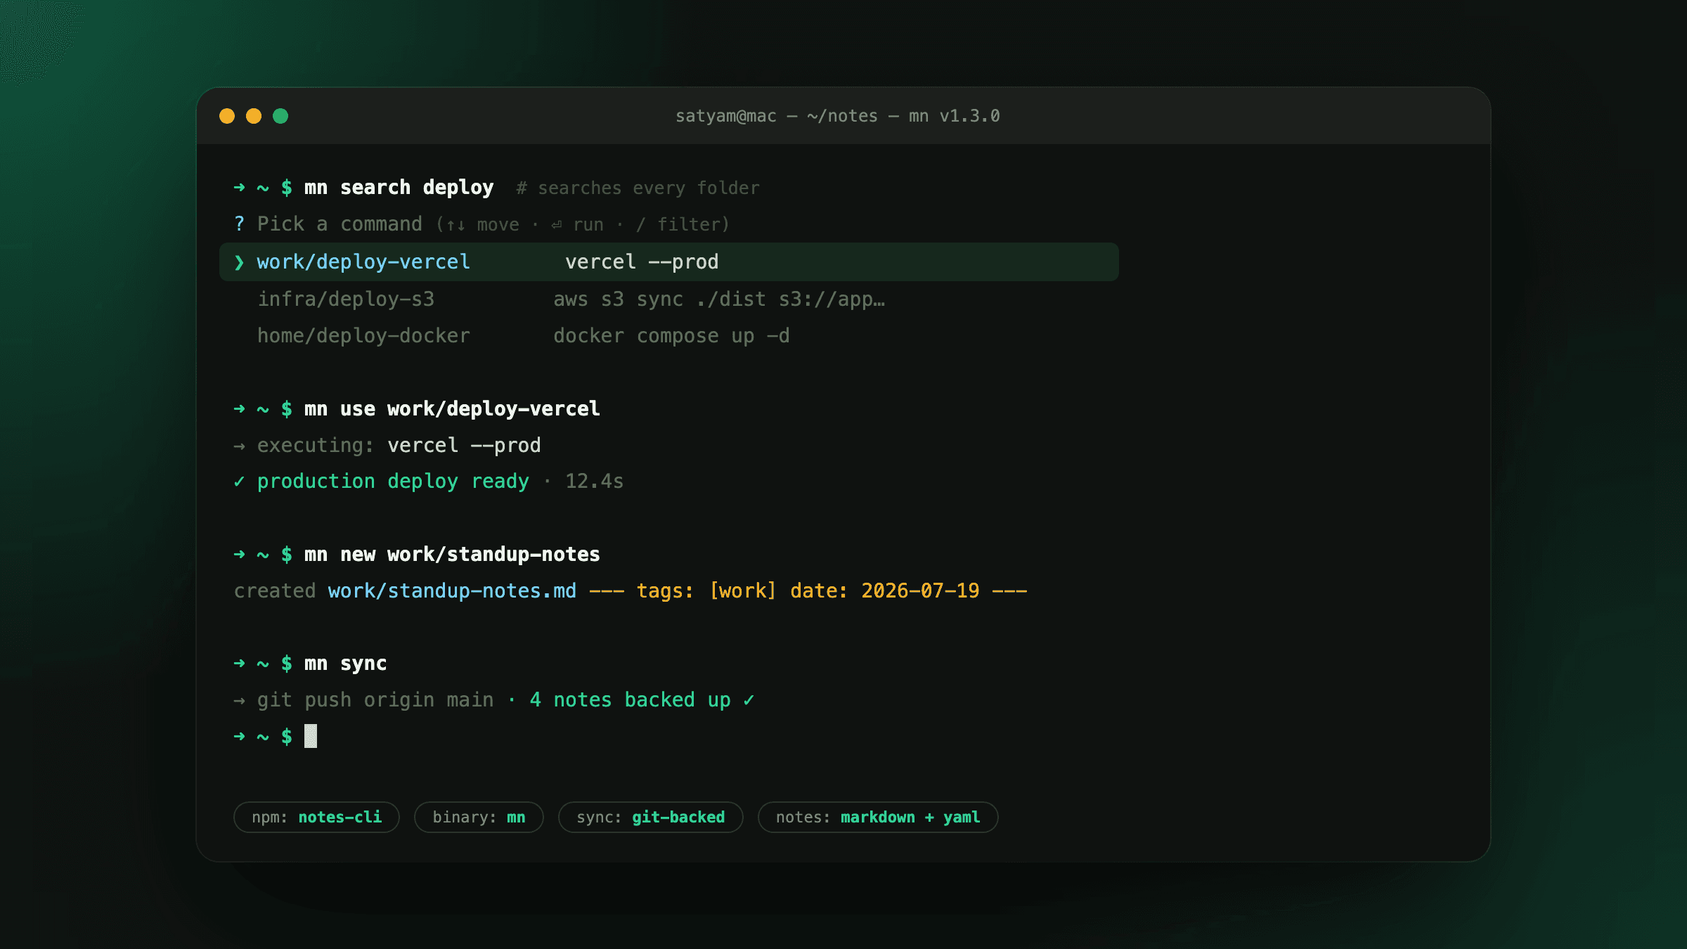1687x949 pixels.
Task: Click the selection chevron before 'work/deploy-vercel'
Action: [x=239, y=263]
